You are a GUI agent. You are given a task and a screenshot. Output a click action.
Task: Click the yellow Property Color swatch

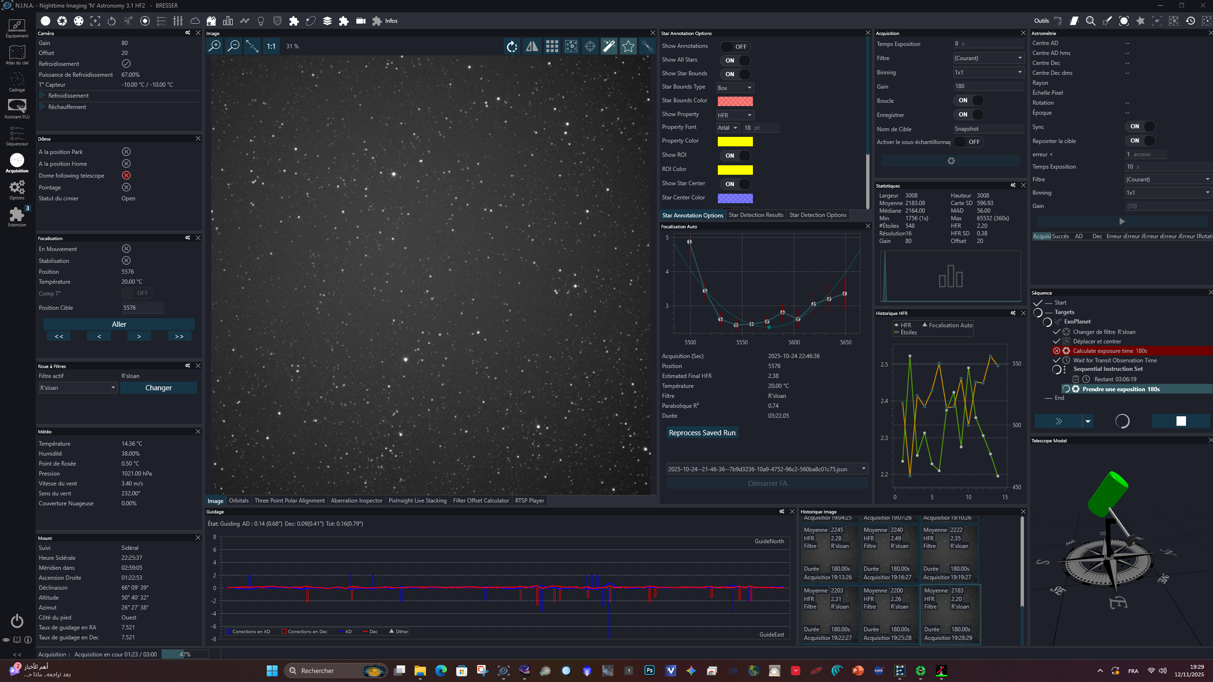pos(735,141)
